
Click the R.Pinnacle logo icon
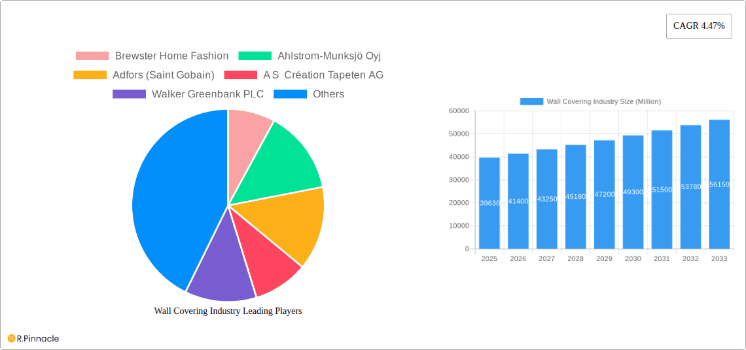coord(11,338)
